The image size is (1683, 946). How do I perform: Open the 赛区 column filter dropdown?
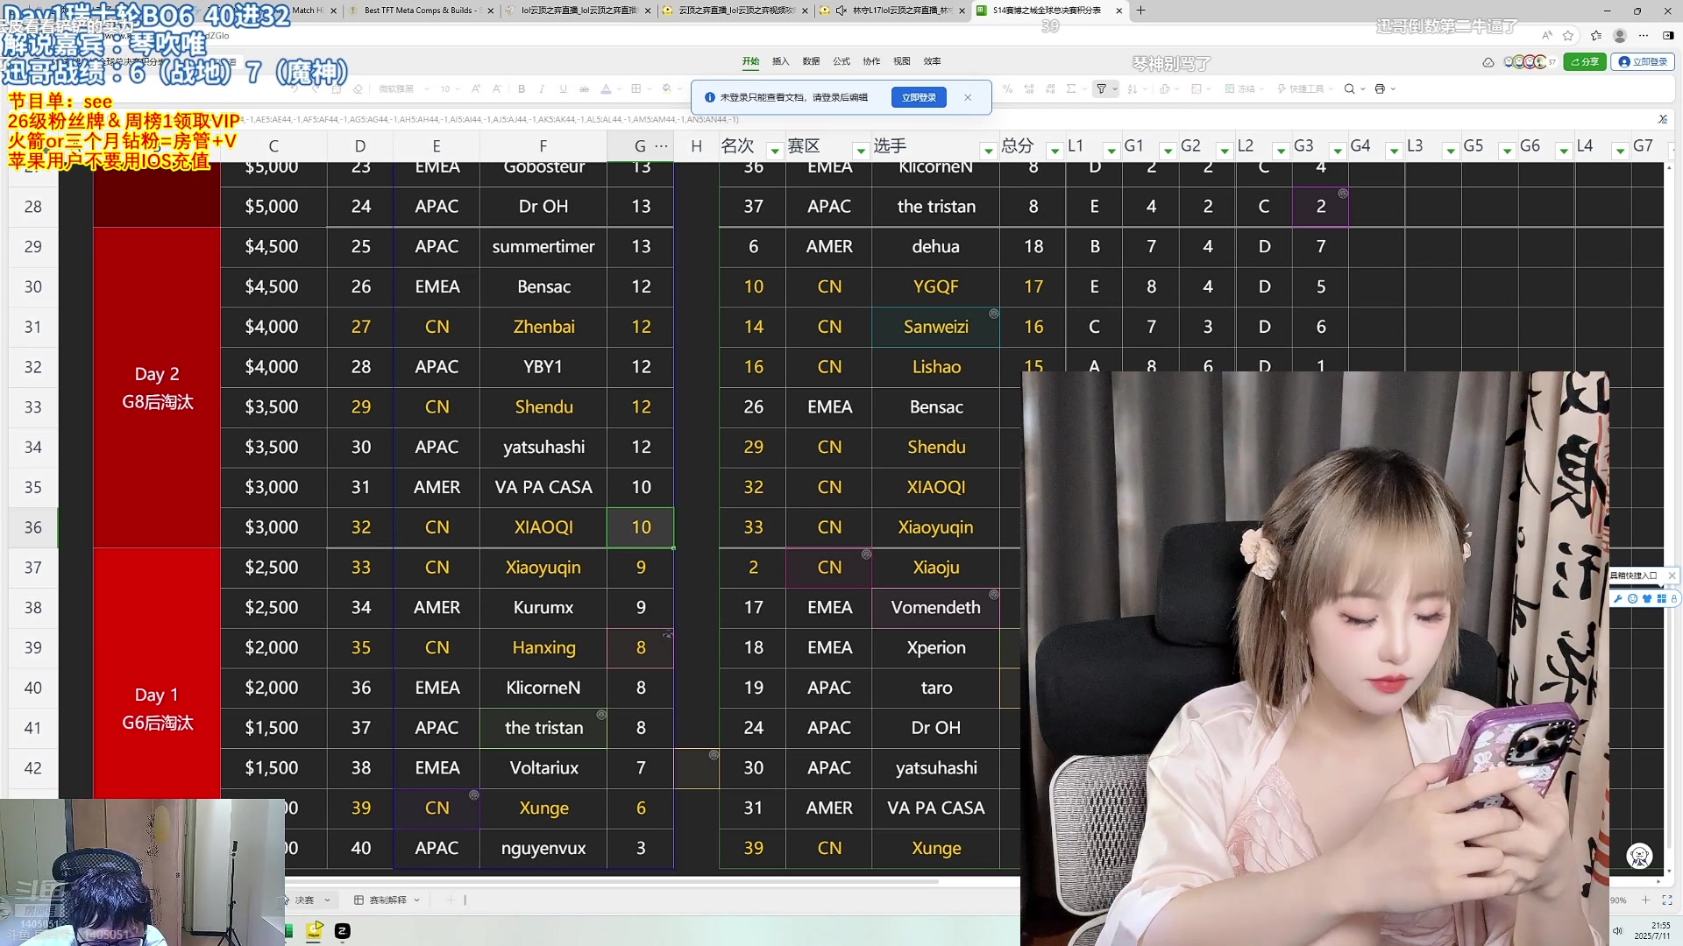tap(861, 151)
